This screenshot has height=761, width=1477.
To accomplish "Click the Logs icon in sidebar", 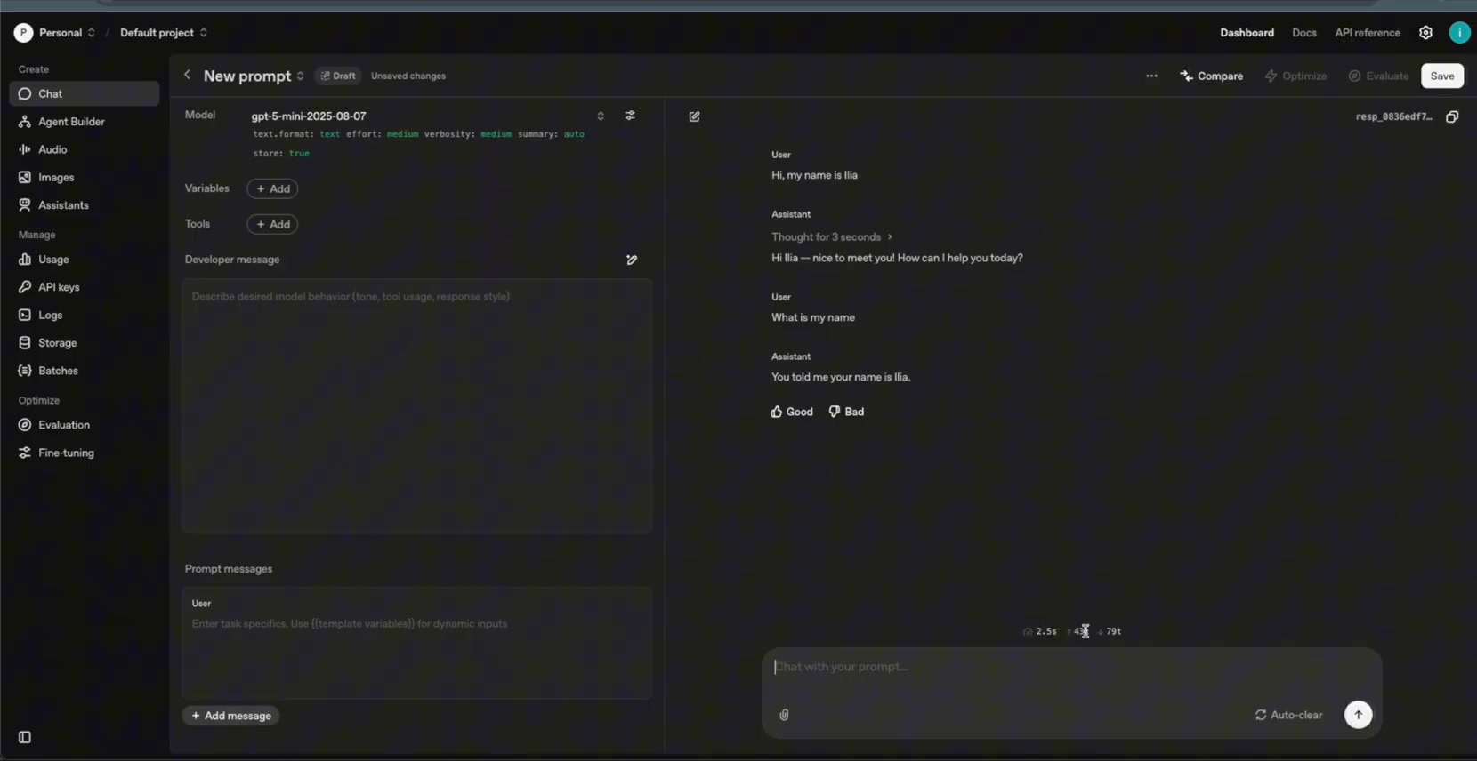I will 25,315.
